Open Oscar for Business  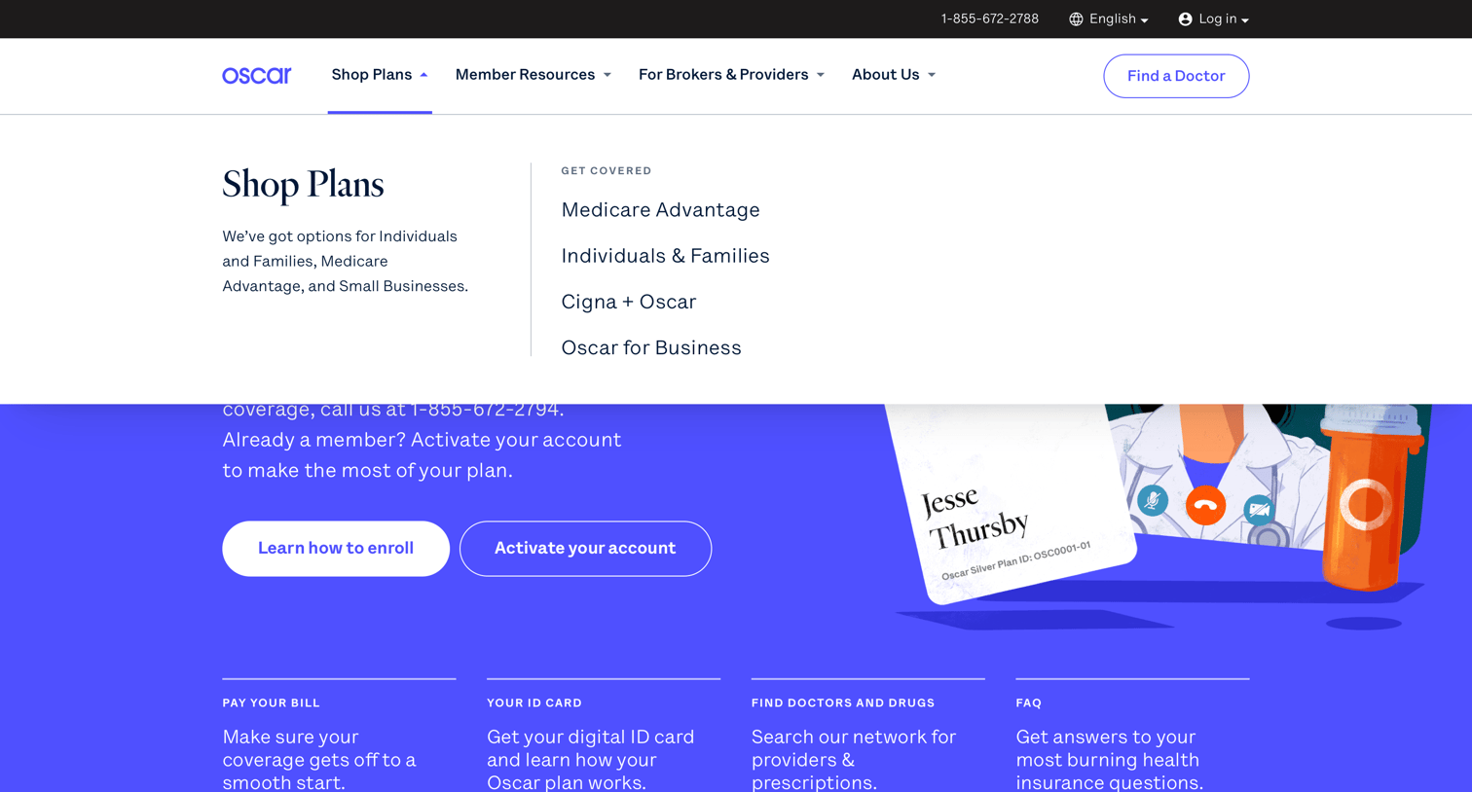click(x=651, y=347)
